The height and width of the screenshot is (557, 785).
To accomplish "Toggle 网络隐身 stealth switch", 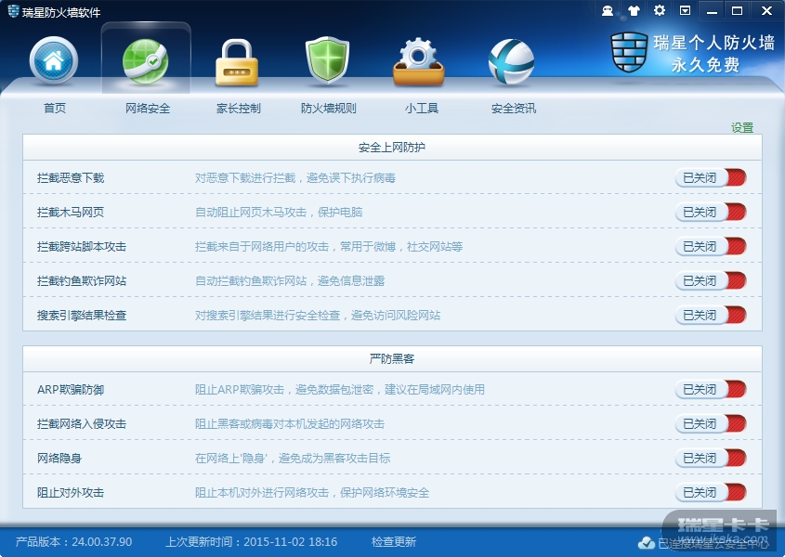I will (711, 458).
